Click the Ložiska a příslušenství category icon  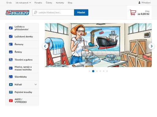coord(11,28)
